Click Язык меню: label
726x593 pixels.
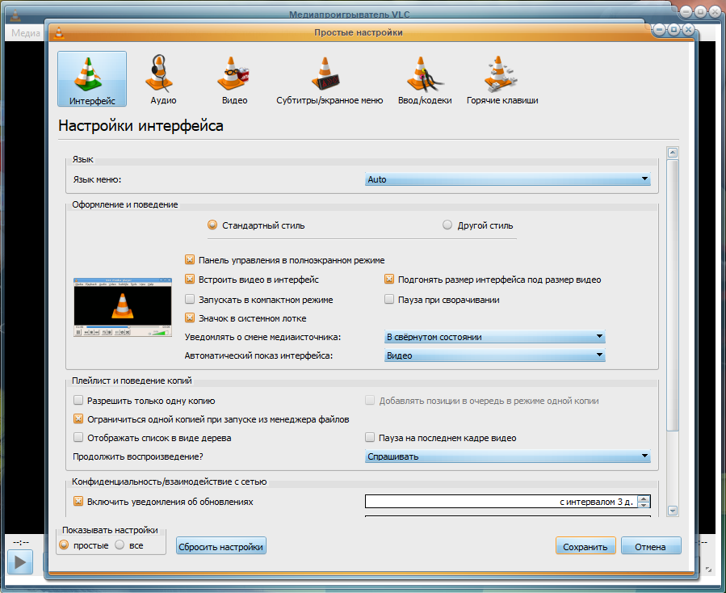(x=97, y=179)
